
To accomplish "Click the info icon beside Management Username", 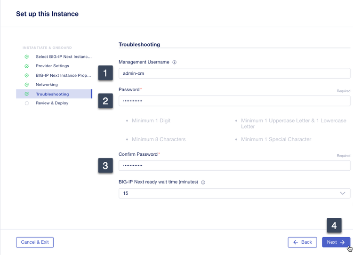I will coord(174,62).
